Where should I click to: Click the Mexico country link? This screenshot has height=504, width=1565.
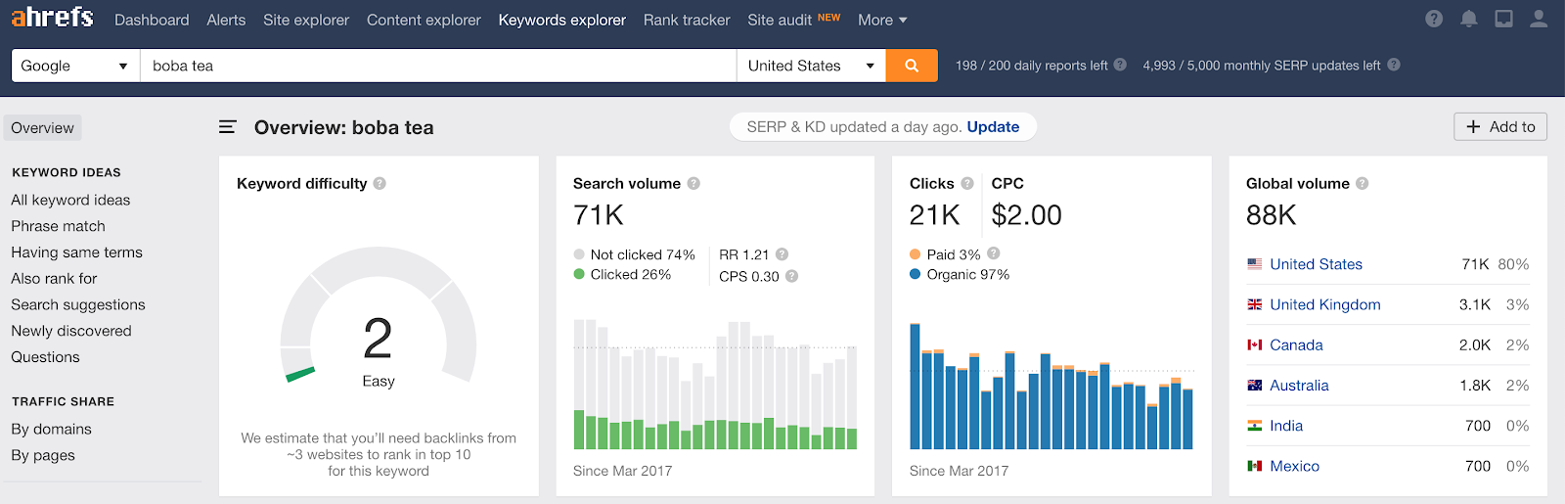(x=1294, y=466)
